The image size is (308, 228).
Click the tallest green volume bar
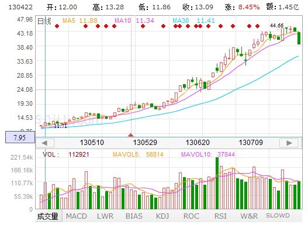point(217,183)
